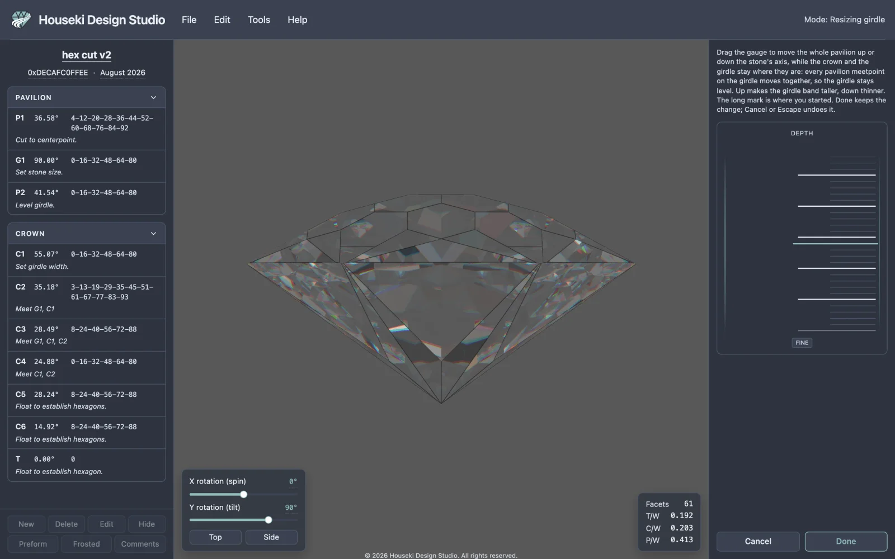Switch to Top view
895x559 pixels.
point(215,537)
